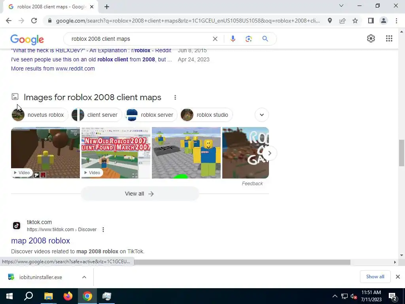Open More results from www.reddit.com
Image resolution: width=405 pixels, height=304 pixels.
(53, 68)
